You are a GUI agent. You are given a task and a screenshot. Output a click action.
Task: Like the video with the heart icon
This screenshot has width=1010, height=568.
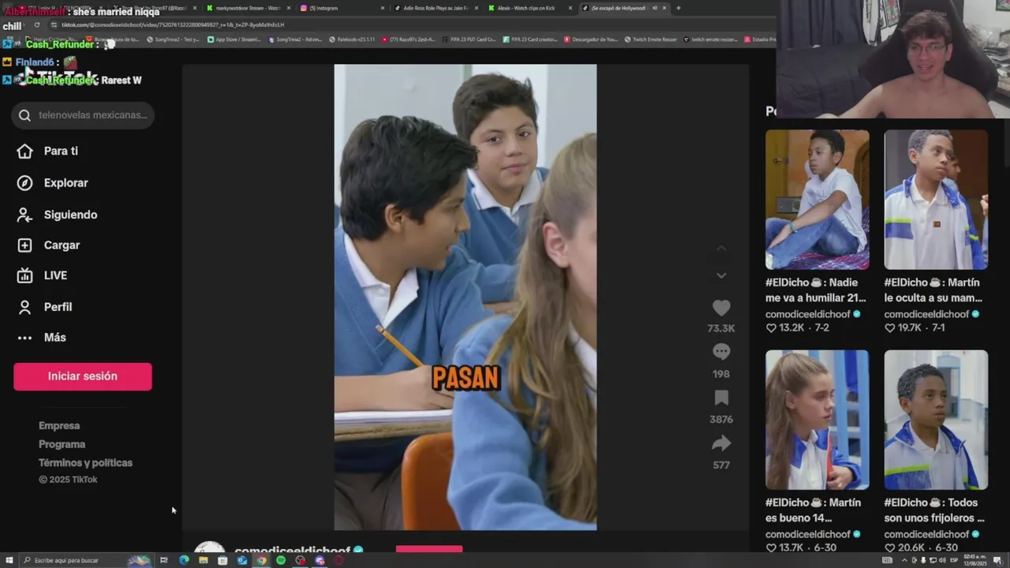[x=721, y=308]
